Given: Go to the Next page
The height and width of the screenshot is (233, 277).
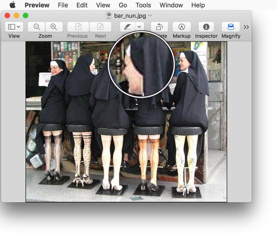Looking at the screenshot, I should pos(101,27).
